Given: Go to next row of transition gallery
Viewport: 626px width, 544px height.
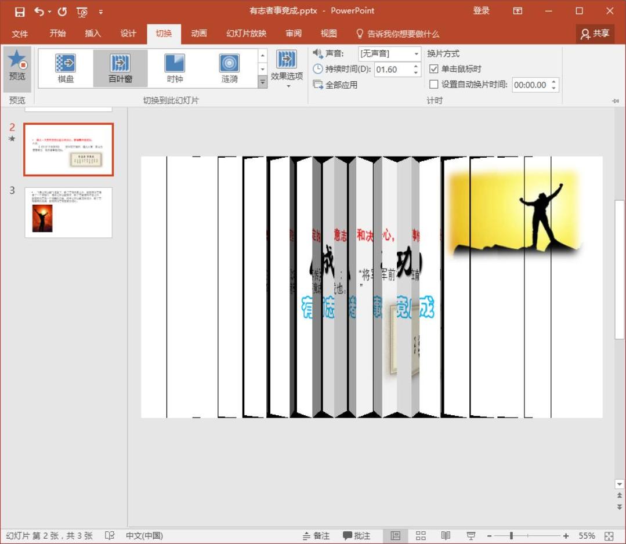Looking at the screenshot, I should 262,69.
